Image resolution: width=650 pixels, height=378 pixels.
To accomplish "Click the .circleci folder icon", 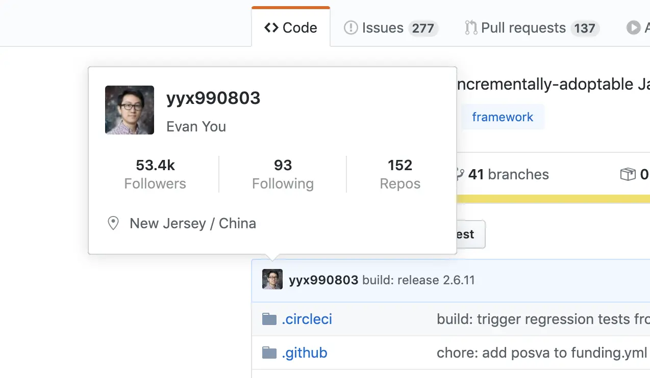I will pyautogui.click(x=269, y=319).
